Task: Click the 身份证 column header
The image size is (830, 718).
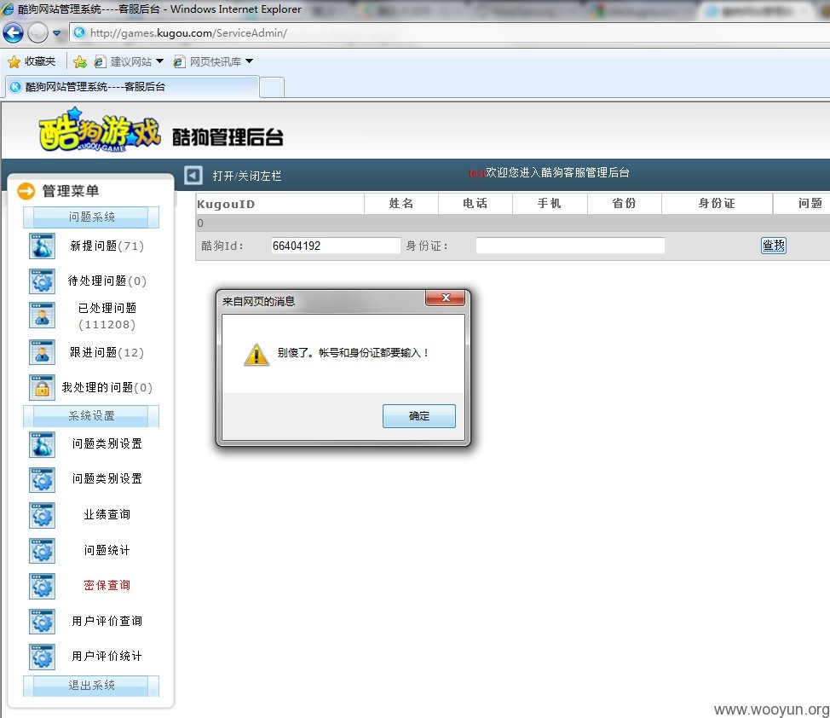Action: pyautogui.click(x=717, y=204)
